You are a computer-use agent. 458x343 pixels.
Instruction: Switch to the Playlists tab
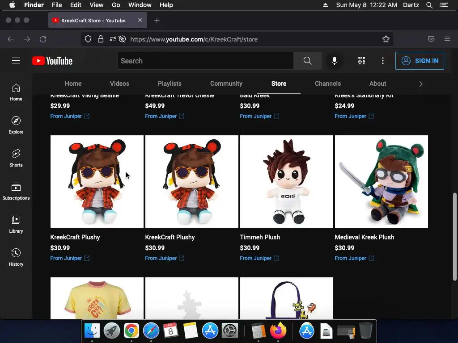(170, 84)
